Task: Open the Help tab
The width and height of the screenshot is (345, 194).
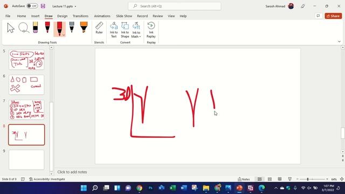Action: pos(183,16)
